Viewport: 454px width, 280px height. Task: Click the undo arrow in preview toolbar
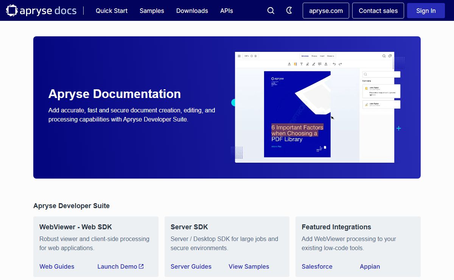(334, 64)
